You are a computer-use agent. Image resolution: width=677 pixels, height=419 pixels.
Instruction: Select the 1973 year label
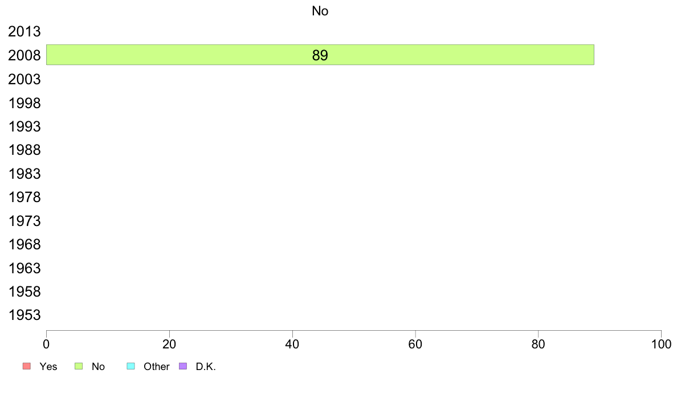(x=24, y=221)
